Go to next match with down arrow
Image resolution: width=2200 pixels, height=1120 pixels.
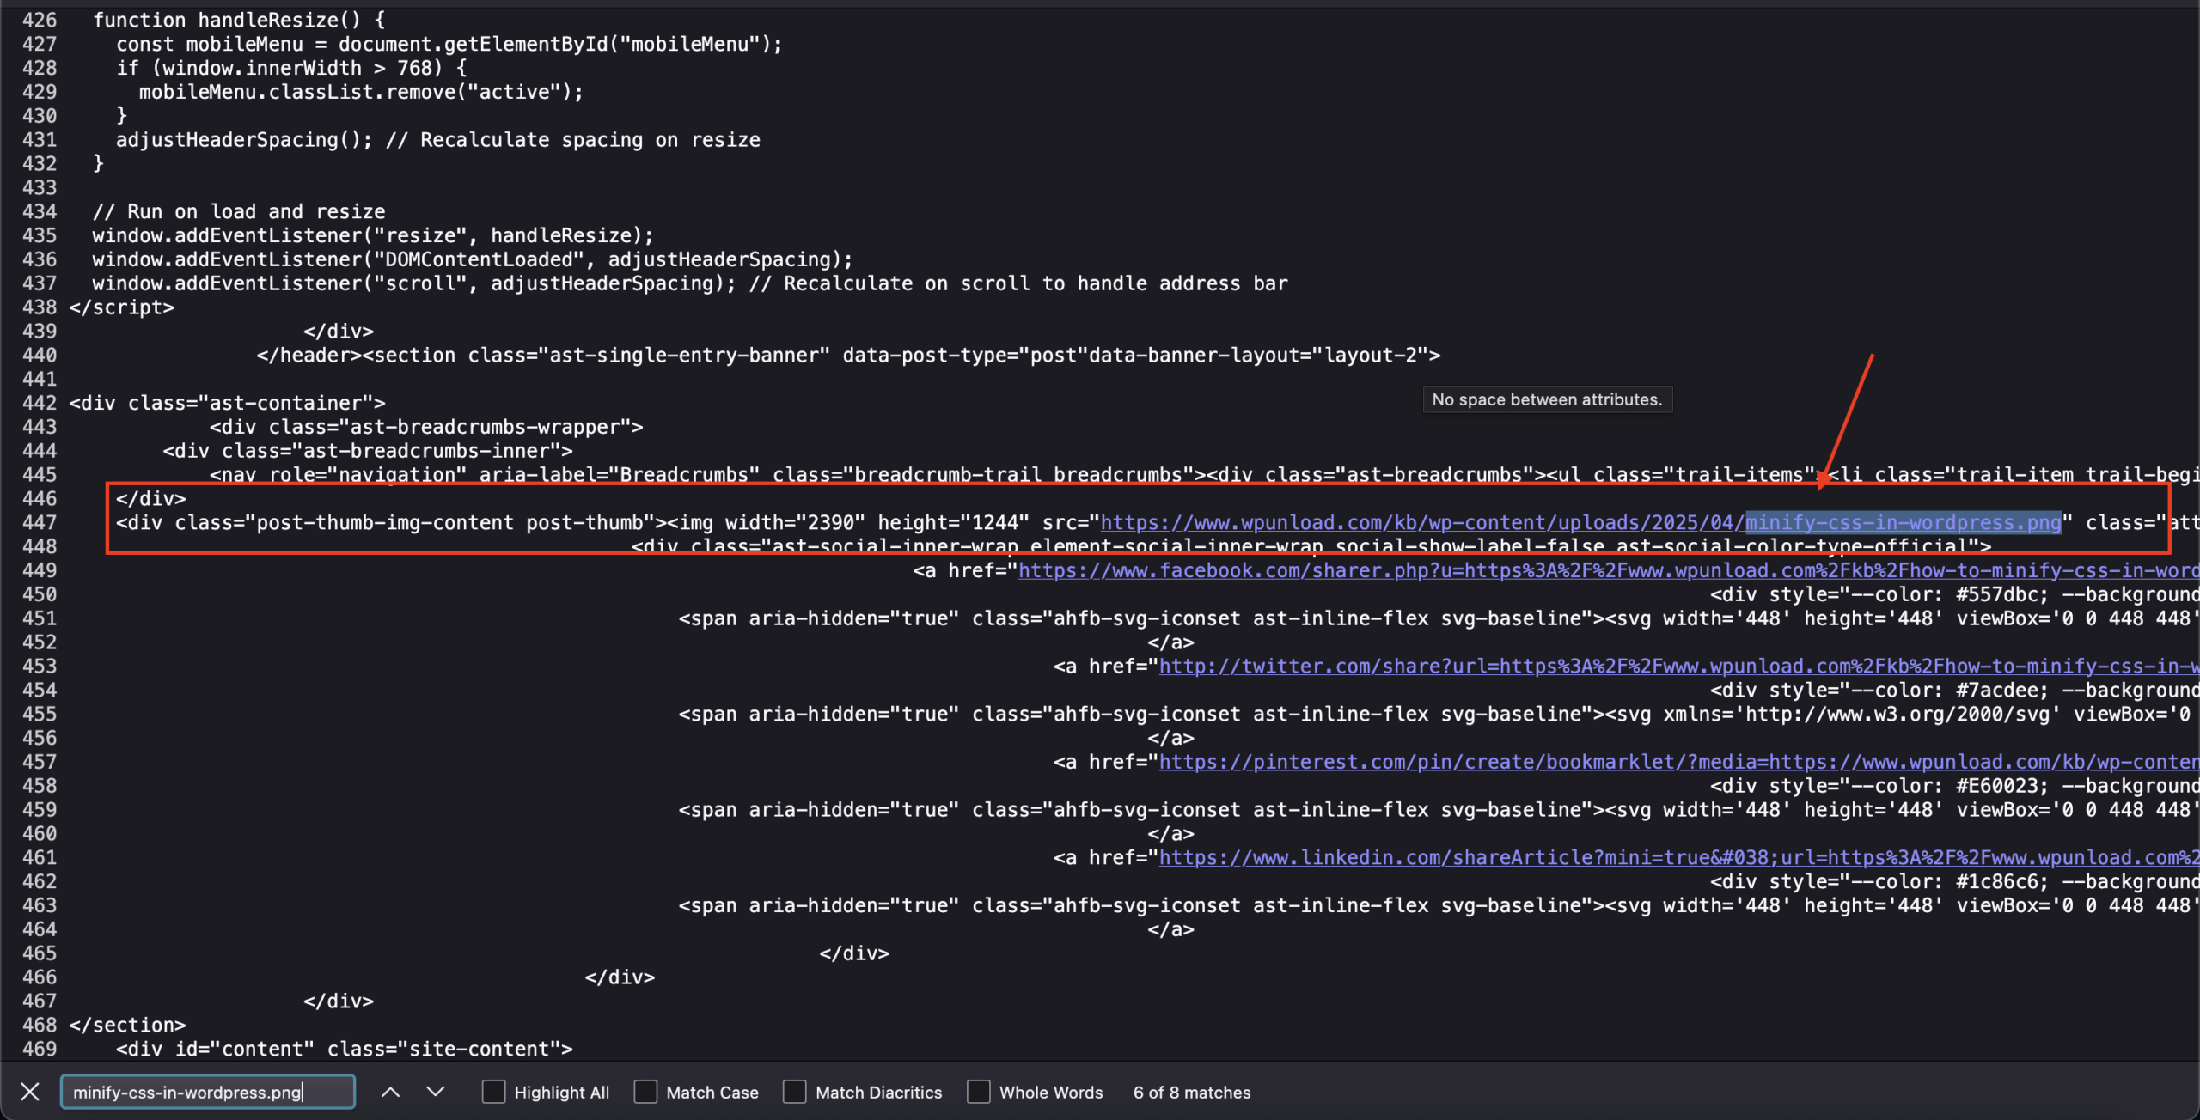pyautogui.click(x=436, y=1092)
